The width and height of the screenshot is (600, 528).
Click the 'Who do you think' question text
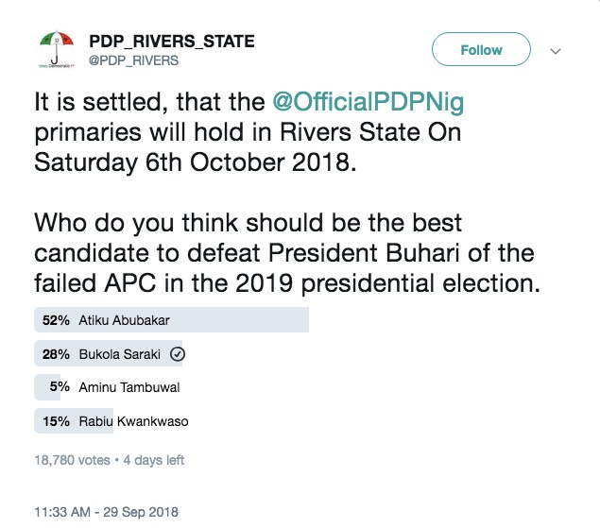(x=283, y=253)
